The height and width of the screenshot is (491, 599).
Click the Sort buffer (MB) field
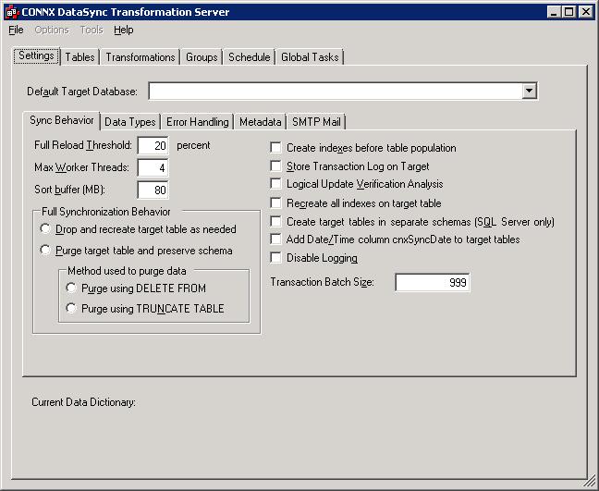click(153, 190)
